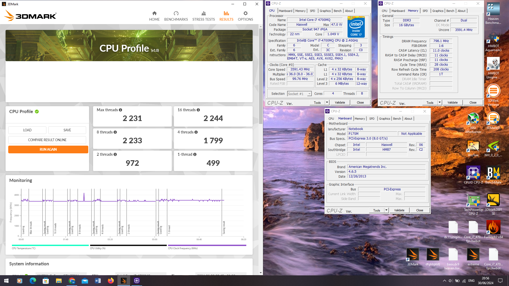The width and height of the screenshot is (509, 286).
Task: Select CPUID CPU-Z desktop icon
Action: [x=473, y=175]
